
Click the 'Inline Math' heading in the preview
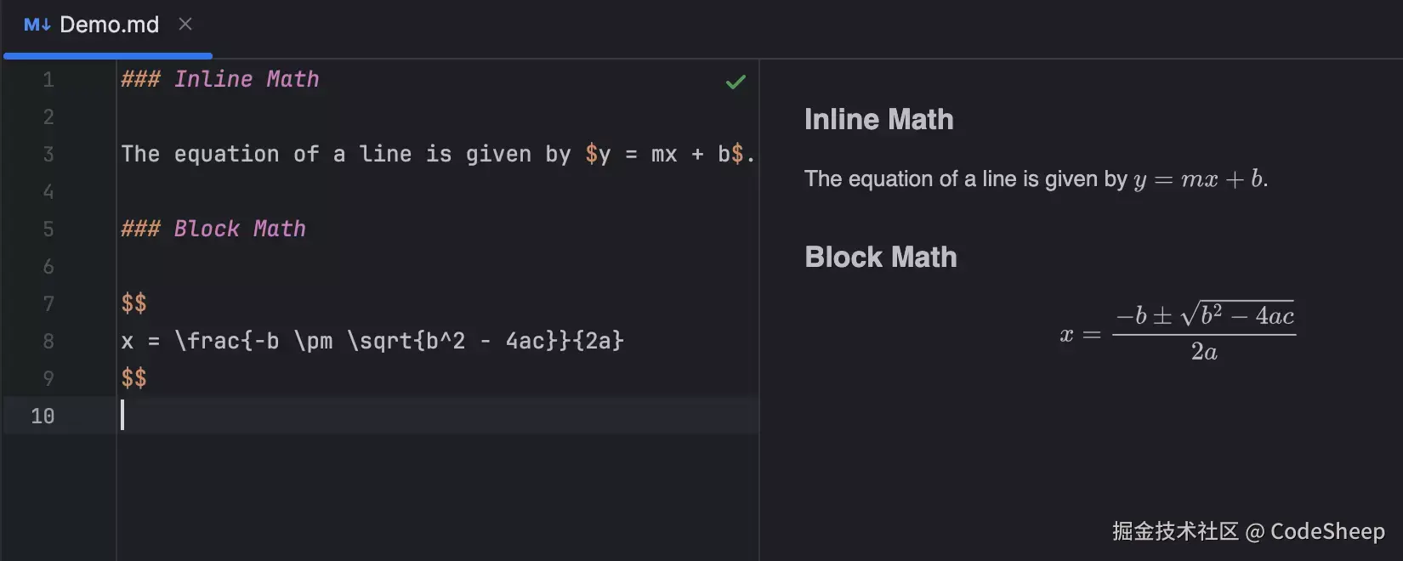pos(878,120)
